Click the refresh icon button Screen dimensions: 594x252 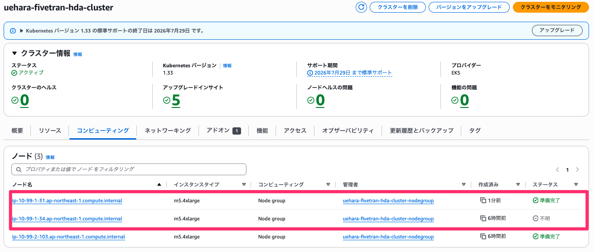(362, 7)
